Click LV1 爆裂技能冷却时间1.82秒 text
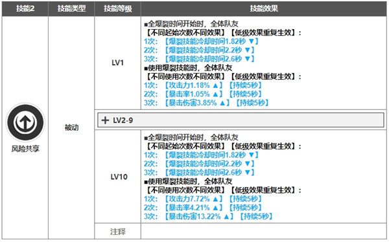Screen dimensions: 389x242 tap(211, 41)
